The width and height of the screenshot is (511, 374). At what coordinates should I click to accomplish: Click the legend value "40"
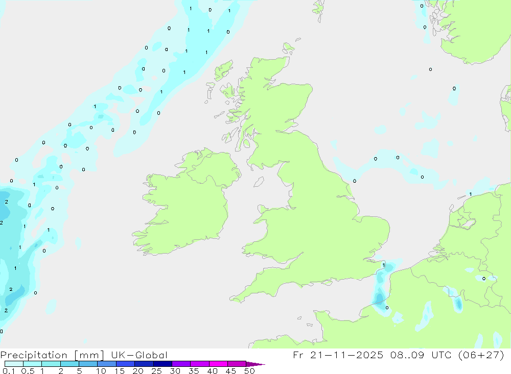[213, 371]
